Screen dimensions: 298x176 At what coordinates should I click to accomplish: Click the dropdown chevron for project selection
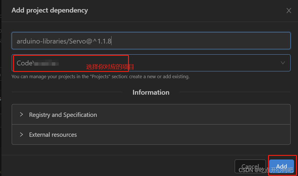coord(282,63)
